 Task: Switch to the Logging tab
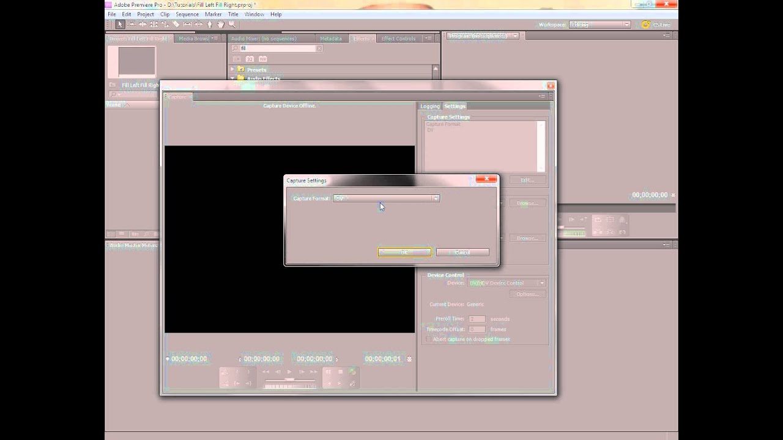(430, 106)
